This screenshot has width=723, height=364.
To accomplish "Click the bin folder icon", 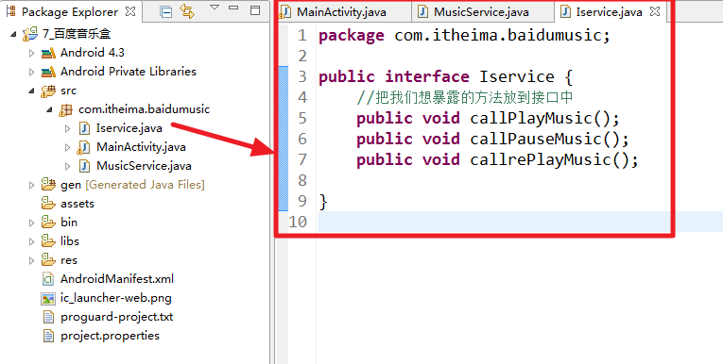I will pyautogui.click(x=48, y=223).
